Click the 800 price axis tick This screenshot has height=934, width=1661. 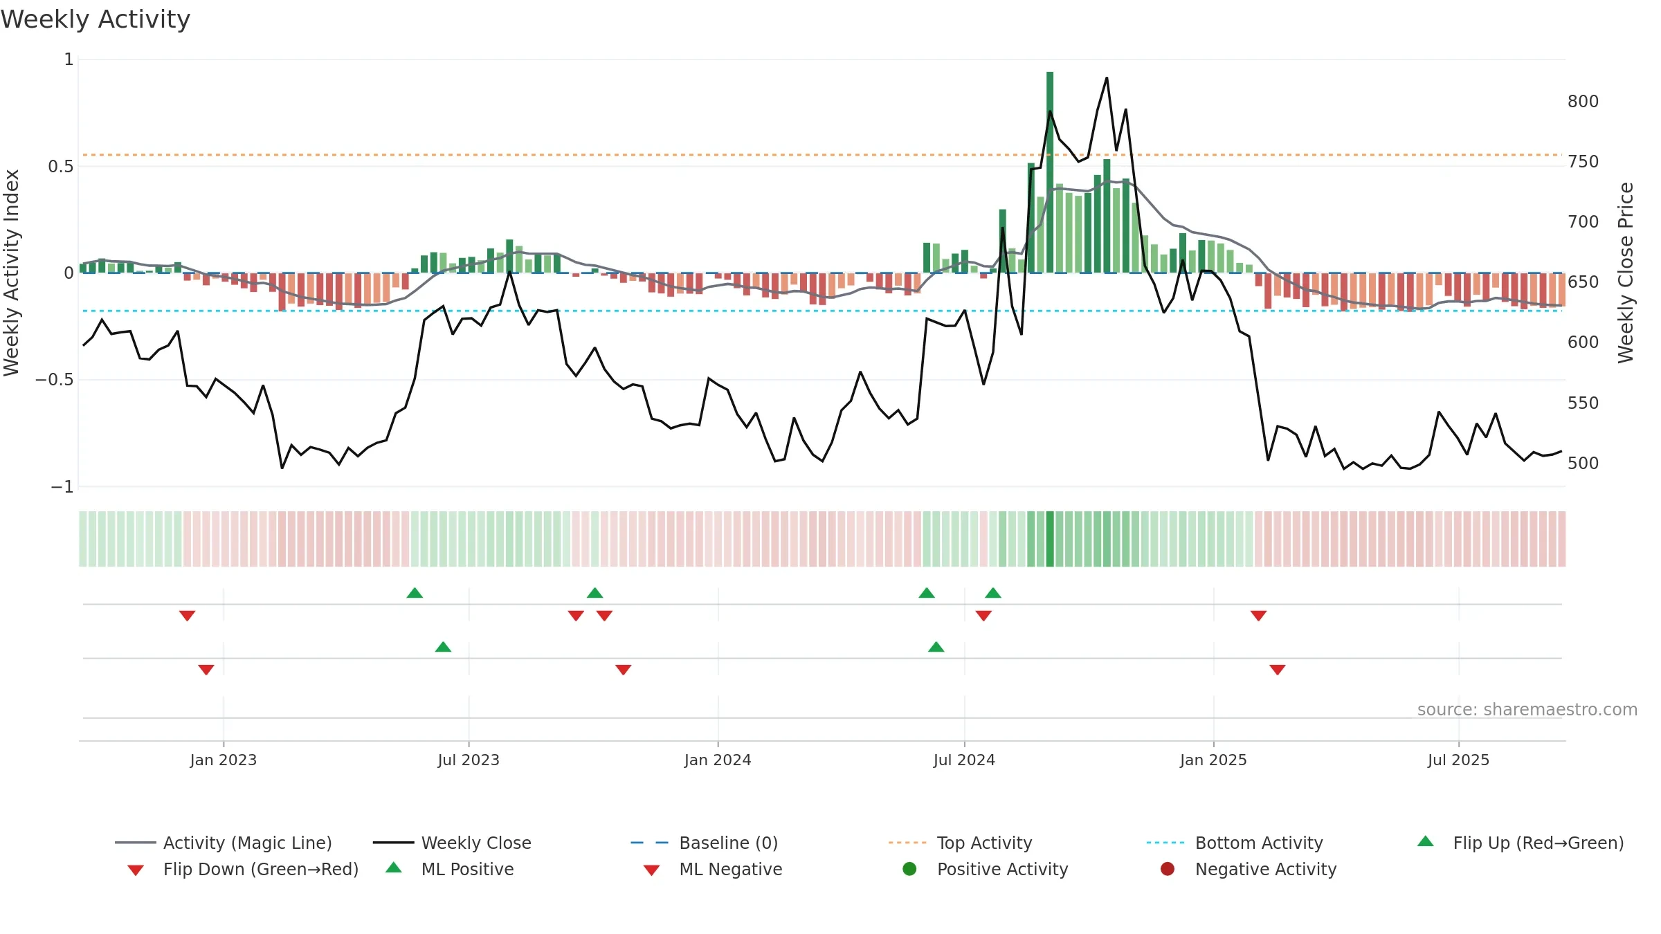tap(1583, 101)
